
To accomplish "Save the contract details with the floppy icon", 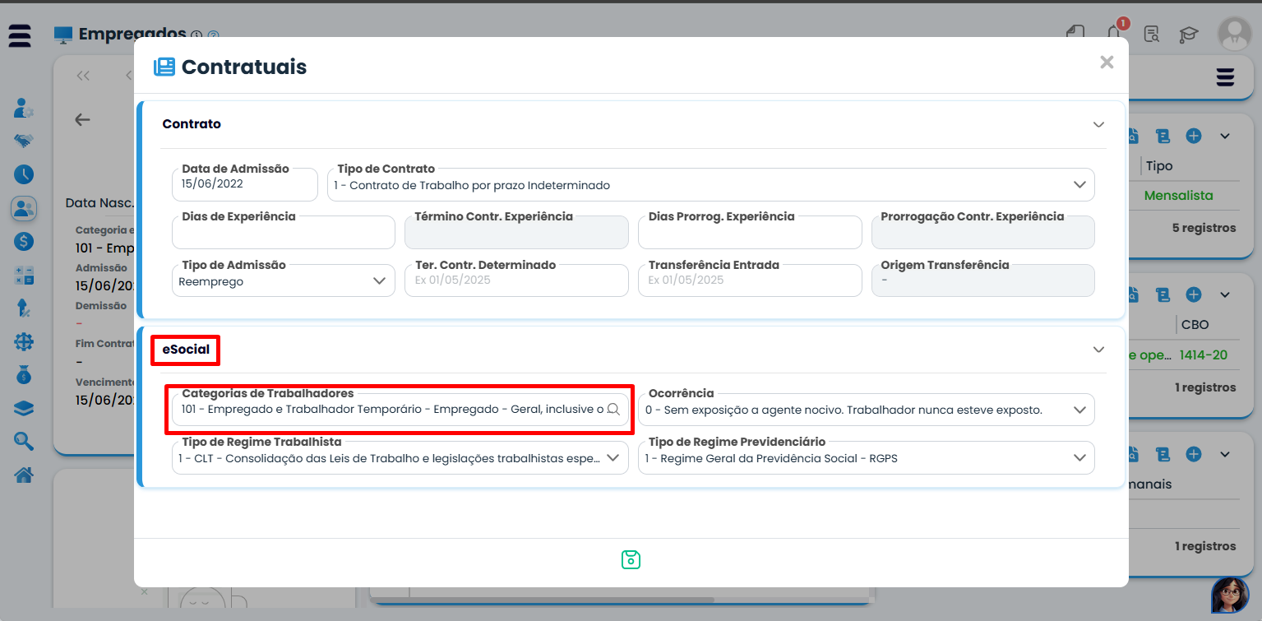I will [631, 560].
